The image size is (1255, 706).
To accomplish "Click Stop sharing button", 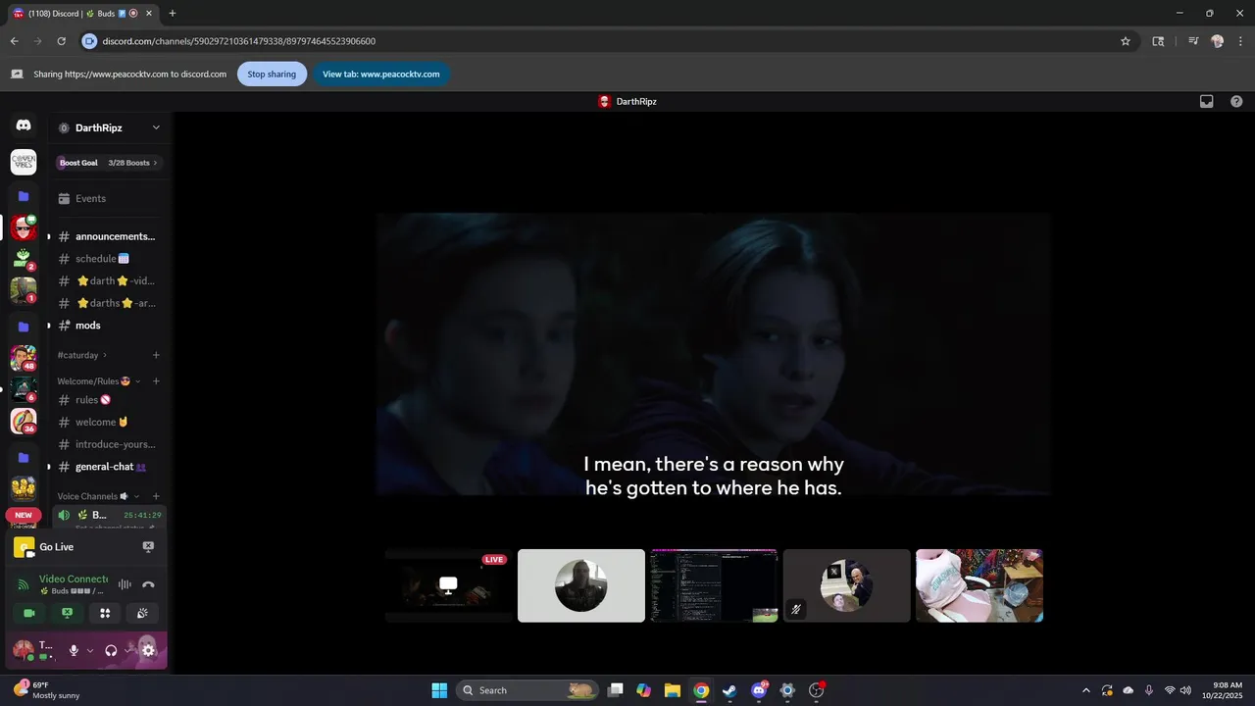I will (x=272, y=74).
